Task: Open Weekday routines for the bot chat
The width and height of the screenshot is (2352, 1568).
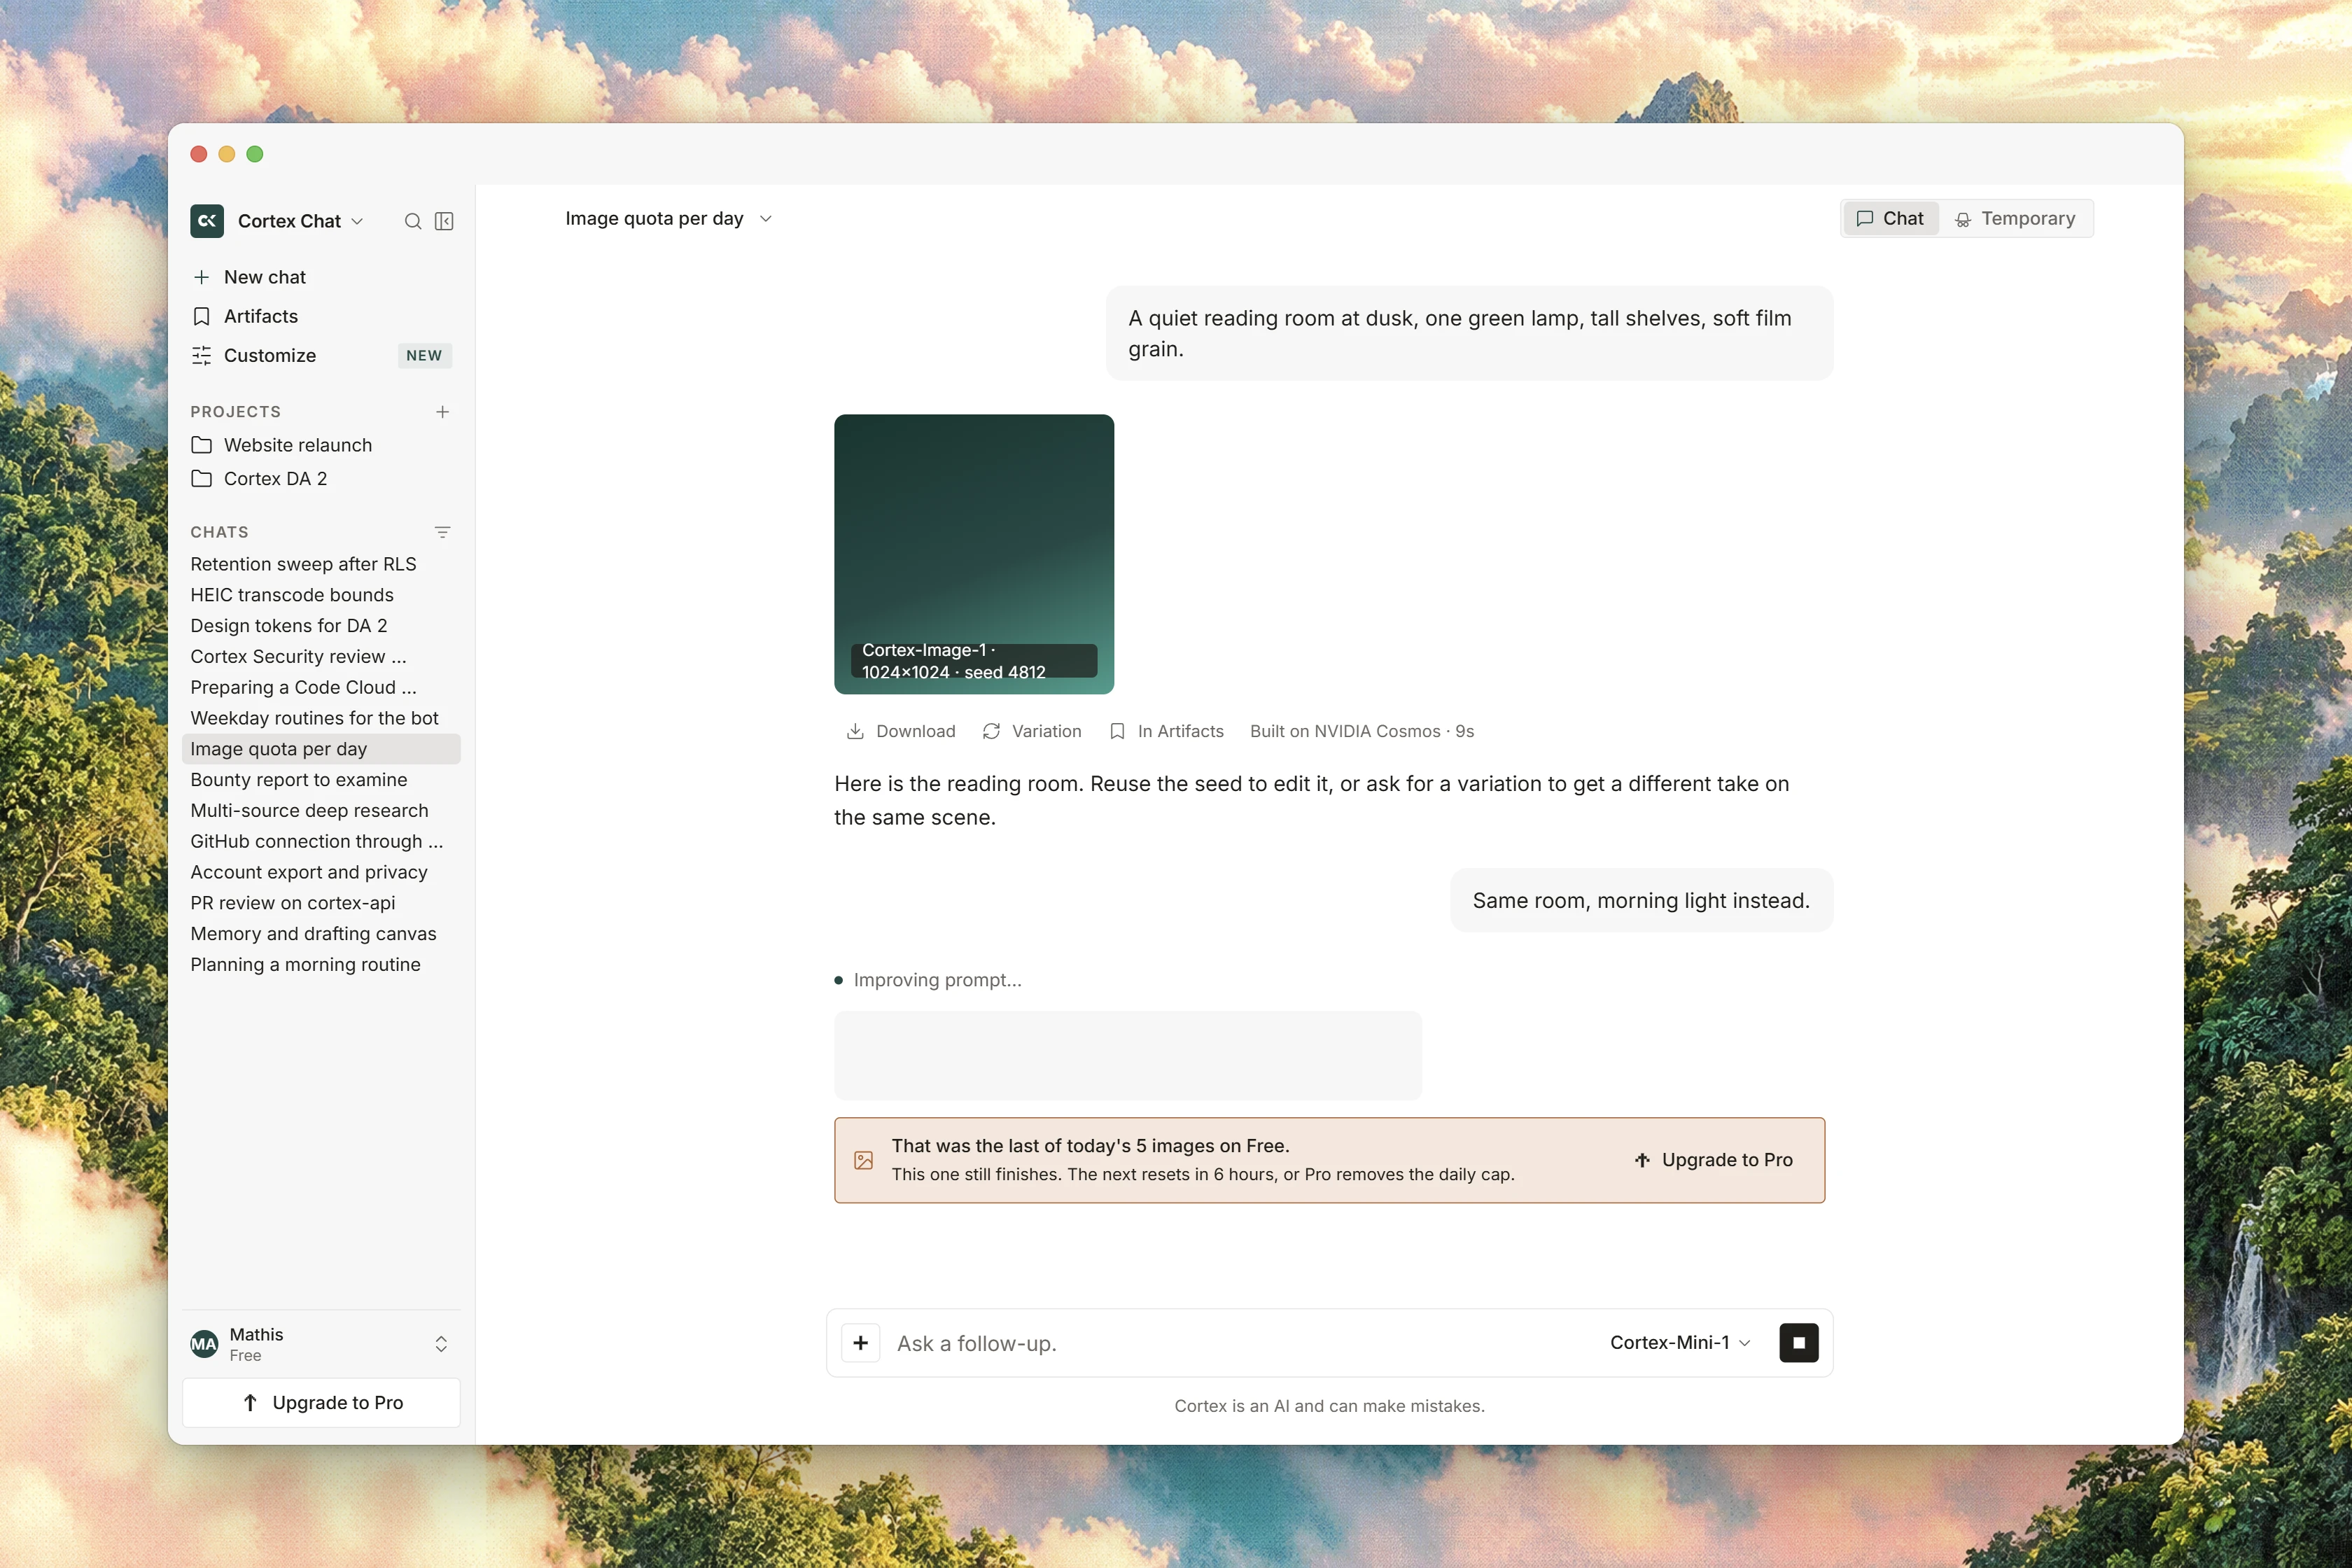Action: 321,718
